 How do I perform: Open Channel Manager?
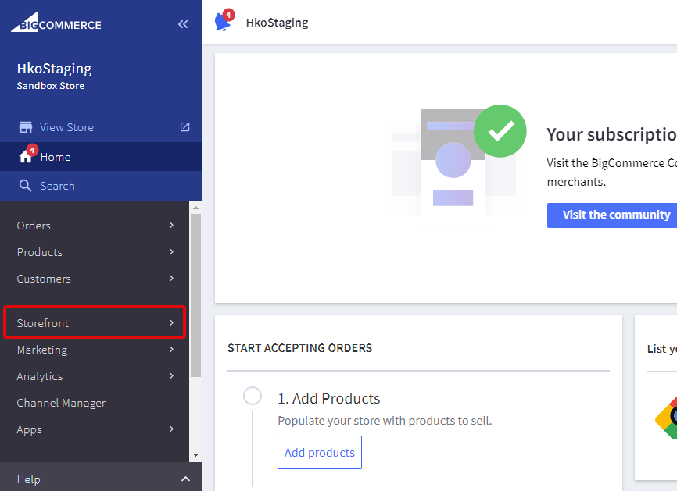tap(95, 403)
